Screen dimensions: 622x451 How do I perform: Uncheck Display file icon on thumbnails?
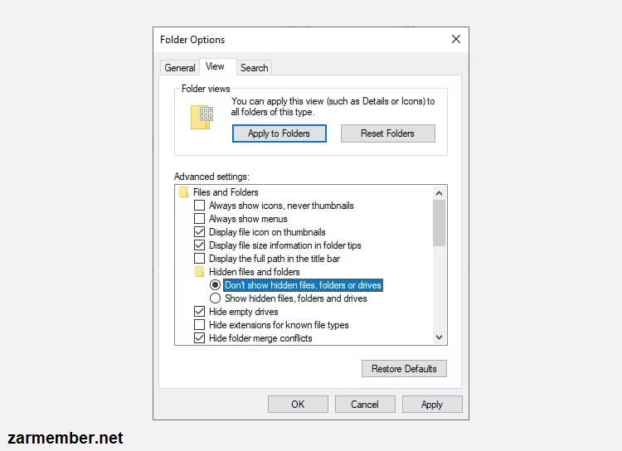(x=199, y=232)
